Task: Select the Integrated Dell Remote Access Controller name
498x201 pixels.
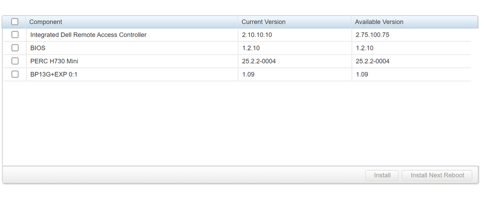Action: [88, 35]
